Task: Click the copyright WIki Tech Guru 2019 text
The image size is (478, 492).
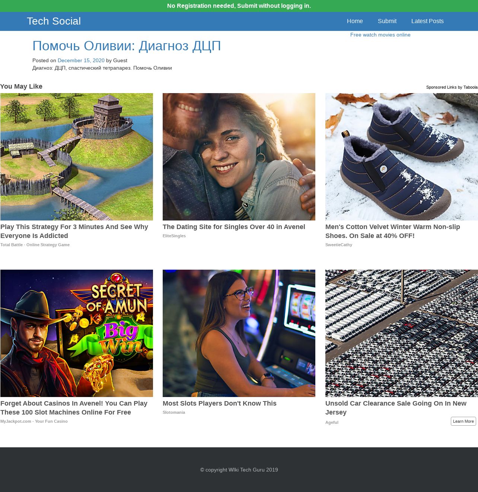Action: click(239, 470)
